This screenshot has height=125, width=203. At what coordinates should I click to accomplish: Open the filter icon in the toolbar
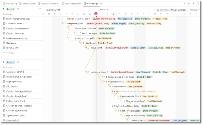click(184, 4)
